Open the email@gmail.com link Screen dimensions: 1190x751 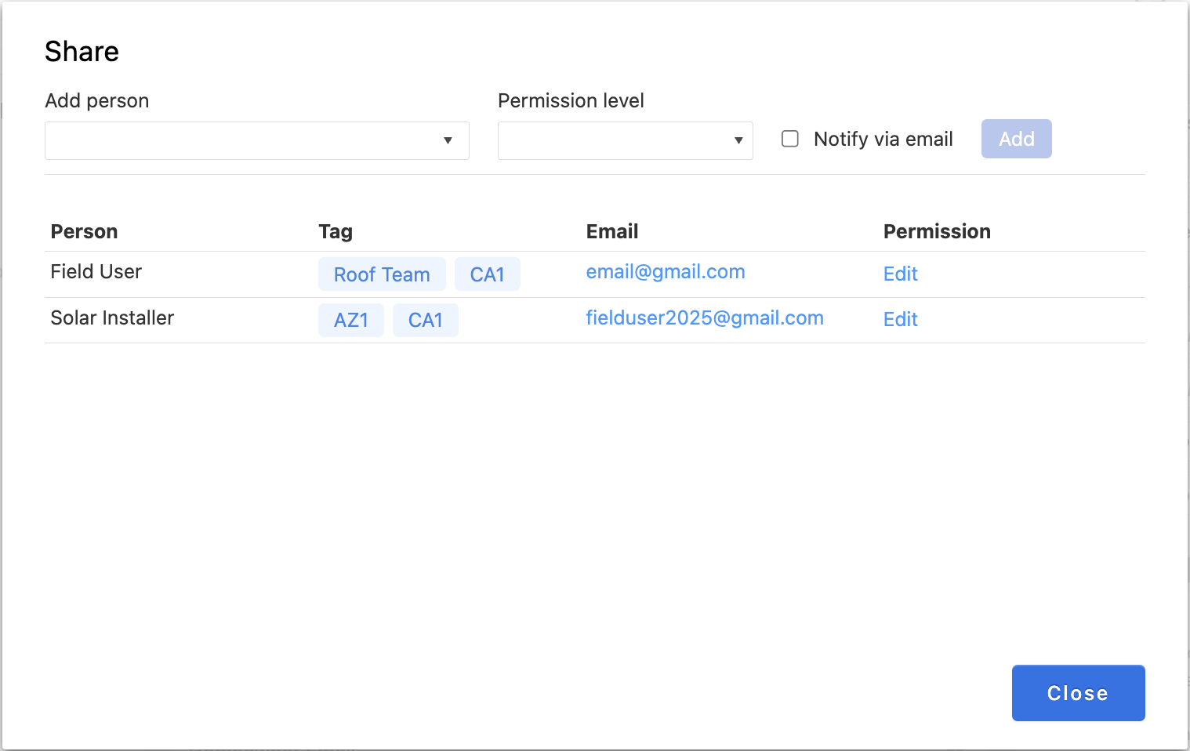click(666, 272)
